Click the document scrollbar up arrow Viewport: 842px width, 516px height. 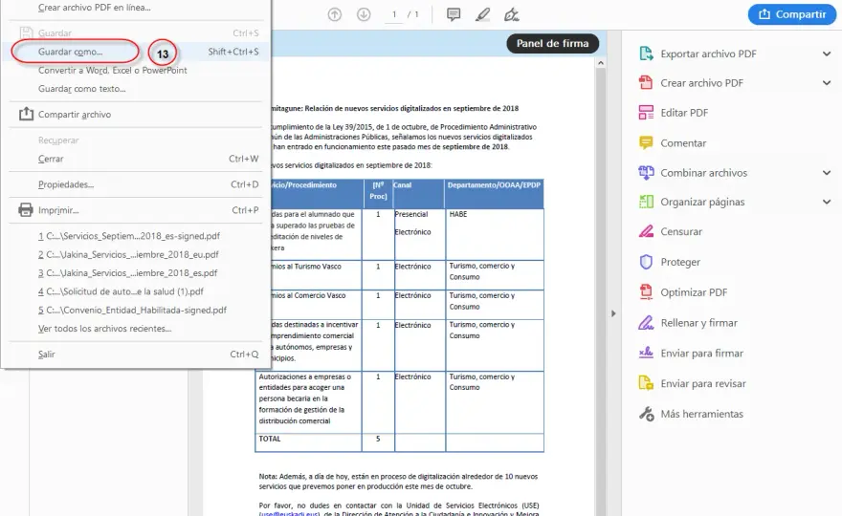601,63
